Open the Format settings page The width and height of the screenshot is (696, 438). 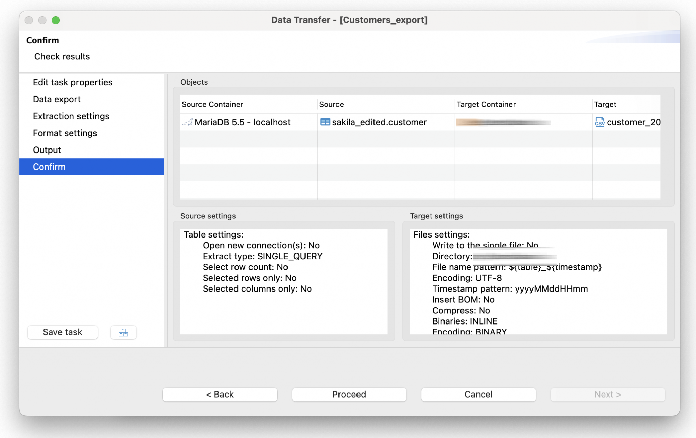point(65,133)
